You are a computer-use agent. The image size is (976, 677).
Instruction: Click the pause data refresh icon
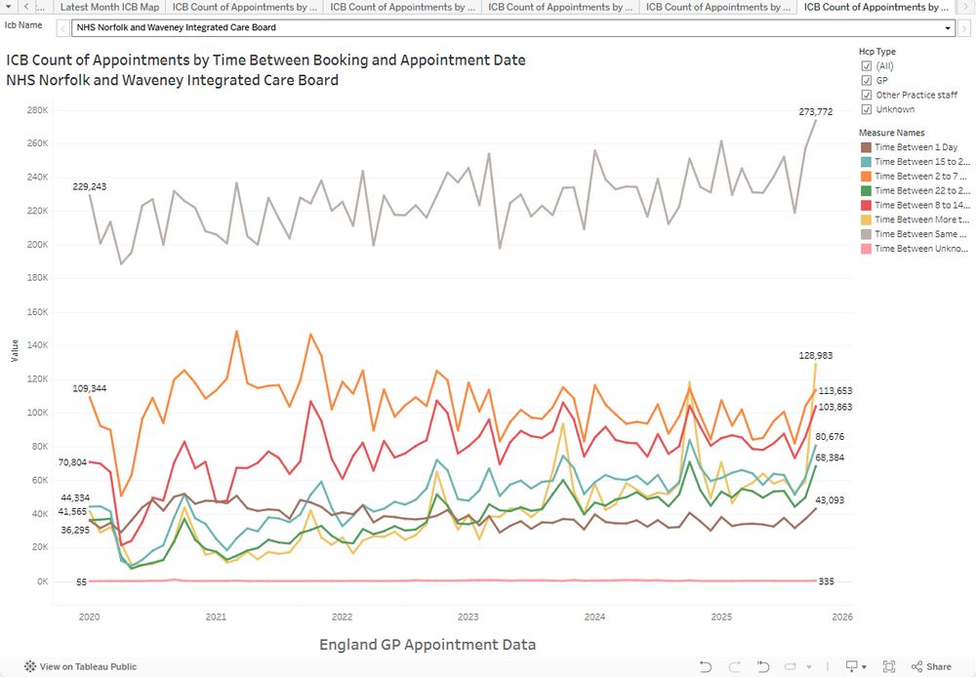791,666
